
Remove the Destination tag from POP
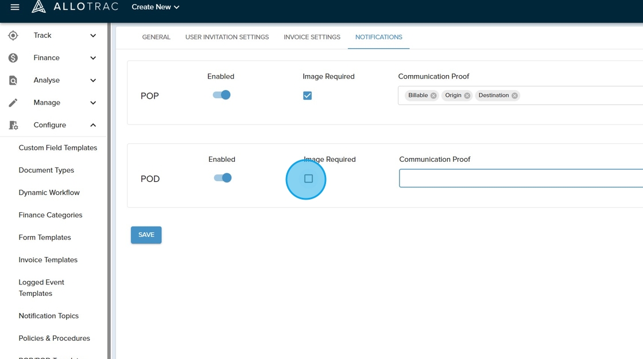point(514,96)
